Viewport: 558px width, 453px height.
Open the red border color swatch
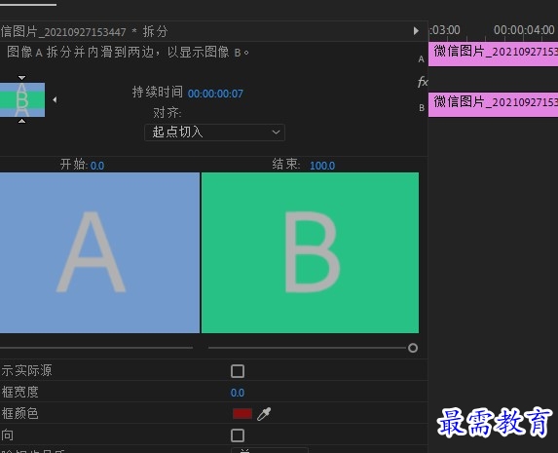242,414
